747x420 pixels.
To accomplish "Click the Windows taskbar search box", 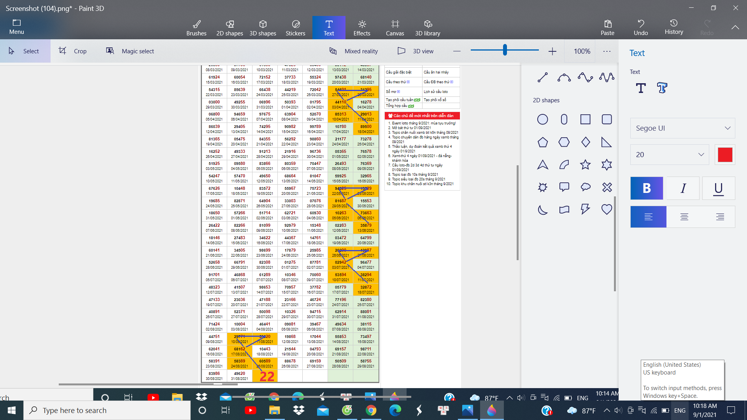I will [107, 410].
